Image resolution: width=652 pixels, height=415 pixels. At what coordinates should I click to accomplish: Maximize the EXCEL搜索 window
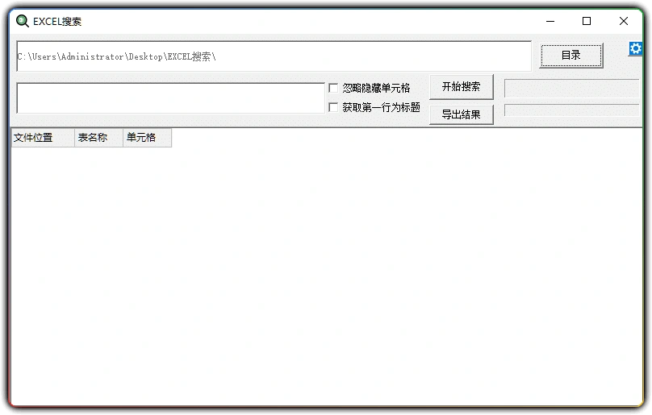click(587, 21)
